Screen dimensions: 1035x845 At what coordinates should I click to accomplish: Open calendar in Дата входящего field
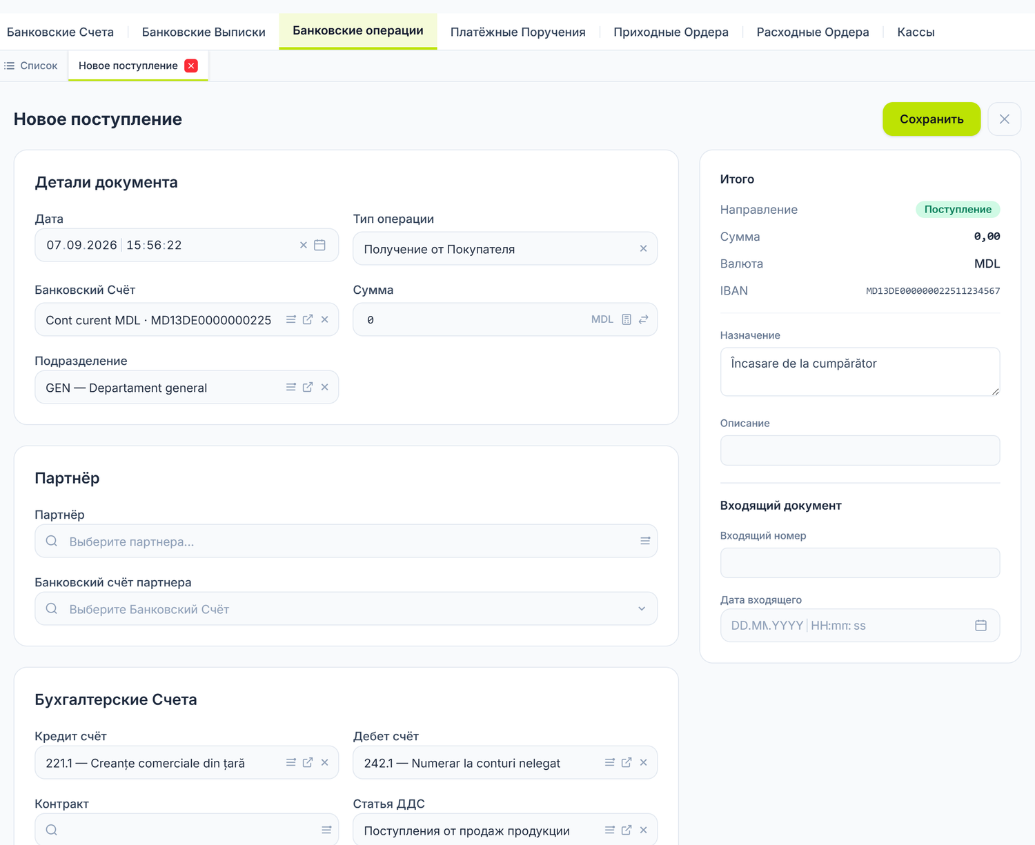[980, 625]
